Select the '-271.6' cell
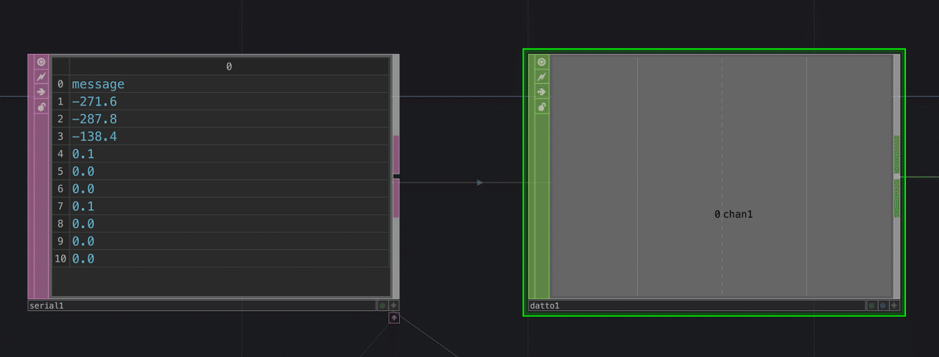The width and height of the screenshot is (939, 357). click(229, 102)
